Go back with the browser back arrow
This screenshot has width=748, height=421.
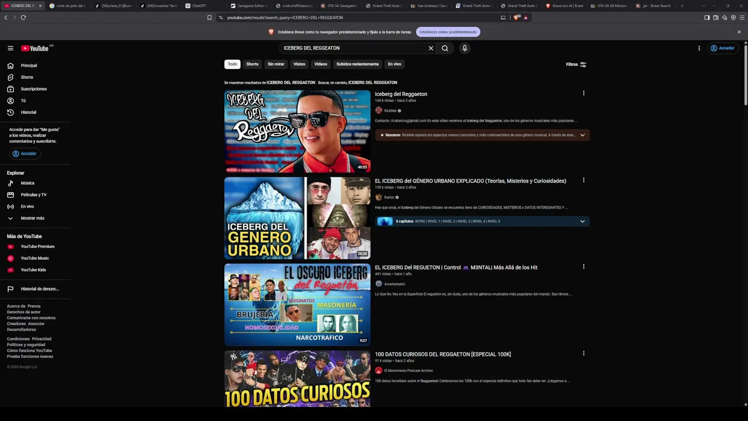[6, 18]
